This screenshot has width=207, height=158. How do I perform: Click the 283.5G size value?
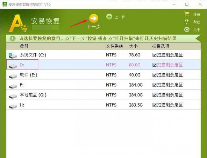136,105
